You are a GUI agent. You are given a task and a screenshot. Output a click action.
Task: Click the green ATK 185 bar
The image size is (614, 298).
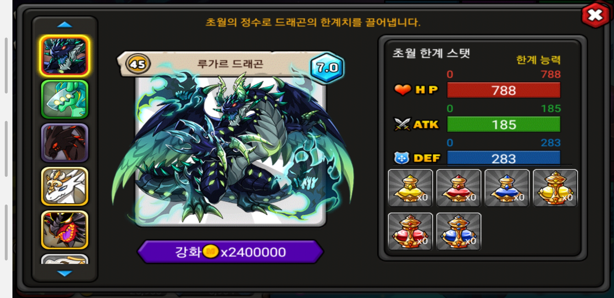504,124
